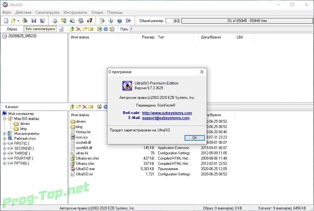
Task: Click the Save floppy disk icon
Action: 34,20
